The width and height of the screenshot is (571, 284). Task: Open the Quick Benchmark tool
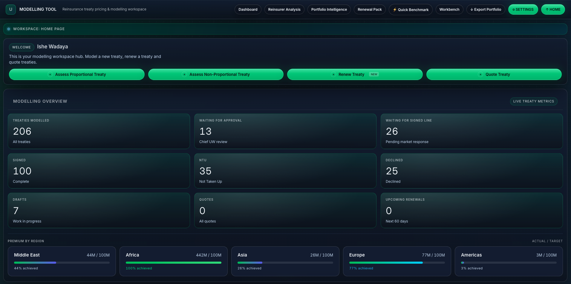pyautogui.click(x=411, y=10)
